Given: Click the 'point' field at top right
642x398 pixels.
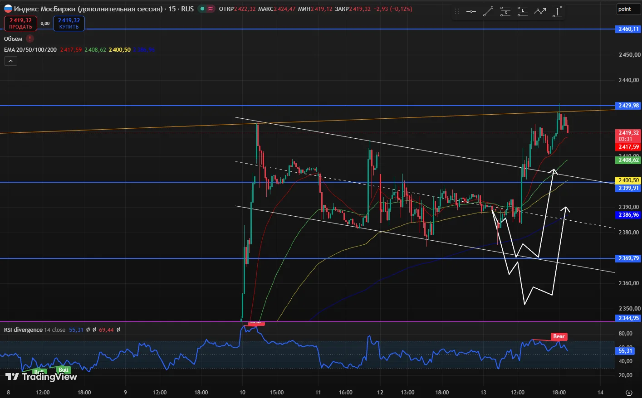Looking at the screenshot, I should pos(629,9).
